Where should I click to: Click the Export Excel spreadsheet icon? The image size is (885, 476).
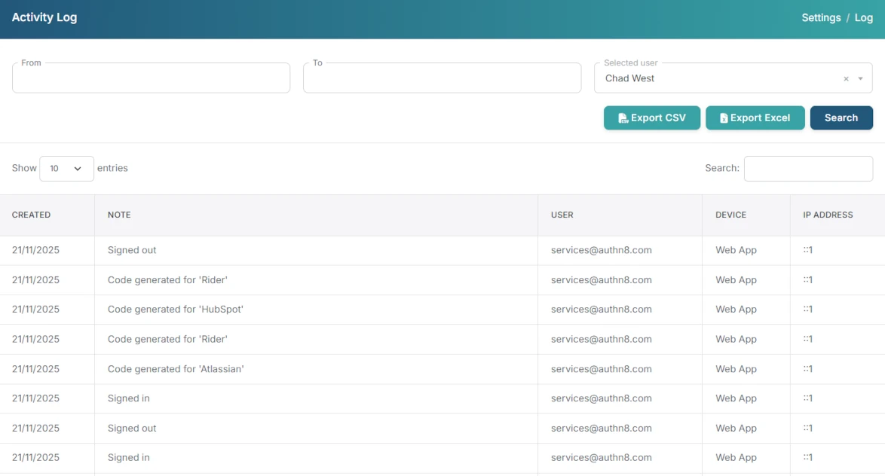click(x=724, y=117)
